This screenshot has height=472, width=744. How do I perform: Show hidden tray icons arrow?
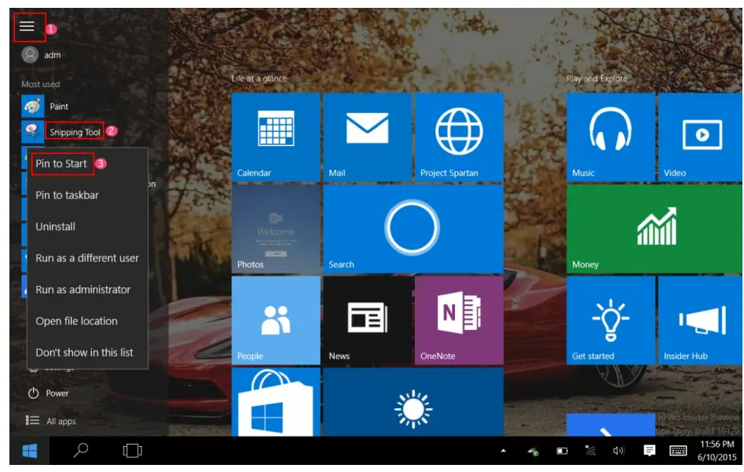504,451
